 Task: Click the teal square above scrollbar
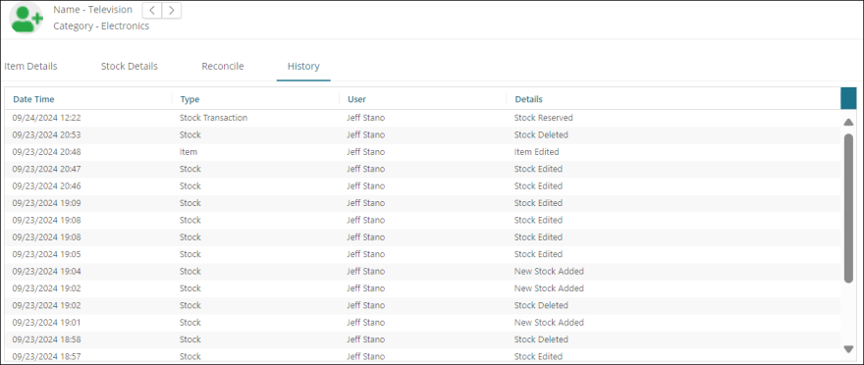coord(848,98)
